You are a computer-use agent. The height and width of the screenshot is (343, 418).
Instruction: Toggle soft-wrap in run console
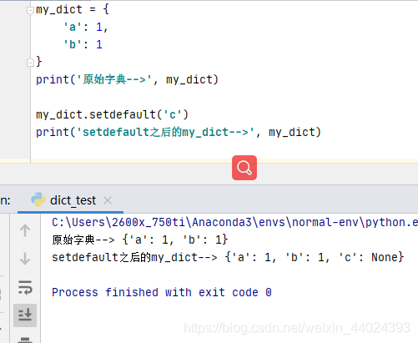tap(25, 287)
